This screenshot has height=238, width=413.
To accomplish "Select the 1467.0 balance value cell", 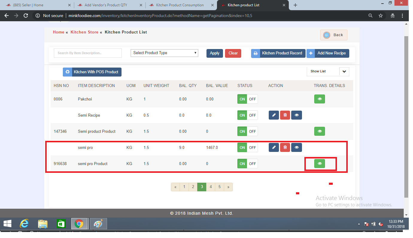I will pos(212,147).
